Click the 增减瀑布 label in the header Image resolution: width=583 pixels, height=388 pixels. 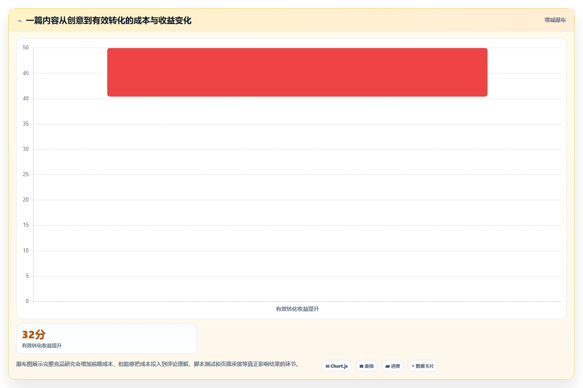click(x=555, y=20)
